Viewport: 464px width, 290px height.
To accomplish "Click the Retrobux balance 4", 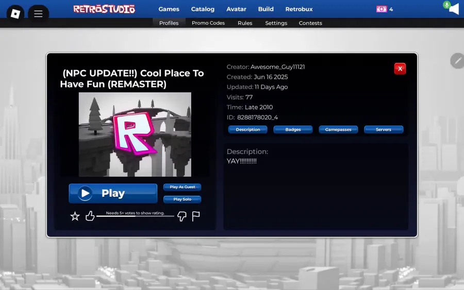I will [x=391, y=9].
